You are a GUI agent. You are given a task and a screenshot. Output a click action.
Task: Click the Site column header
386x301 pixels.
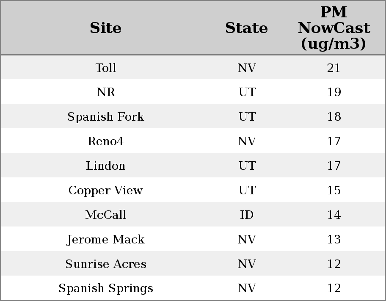(106, 28)
